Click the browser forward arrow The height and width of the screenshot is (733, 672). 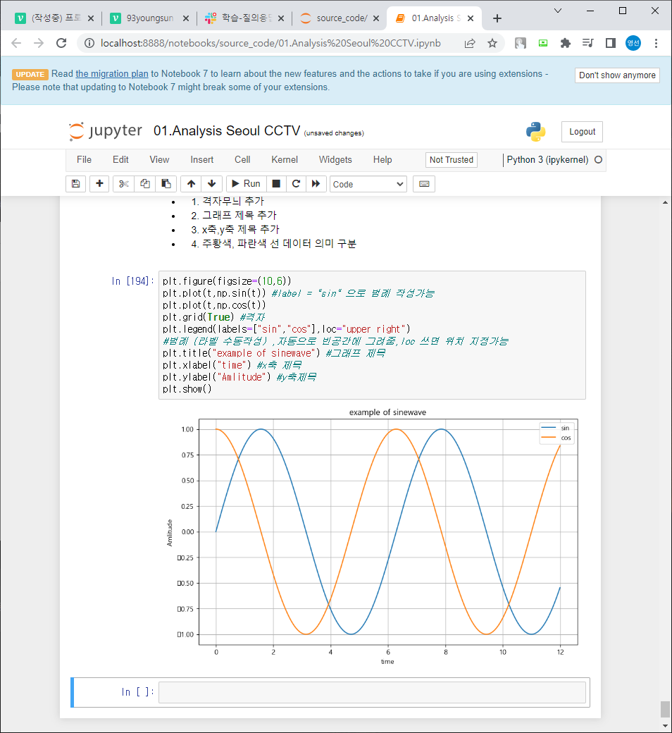tap(39, 43)
